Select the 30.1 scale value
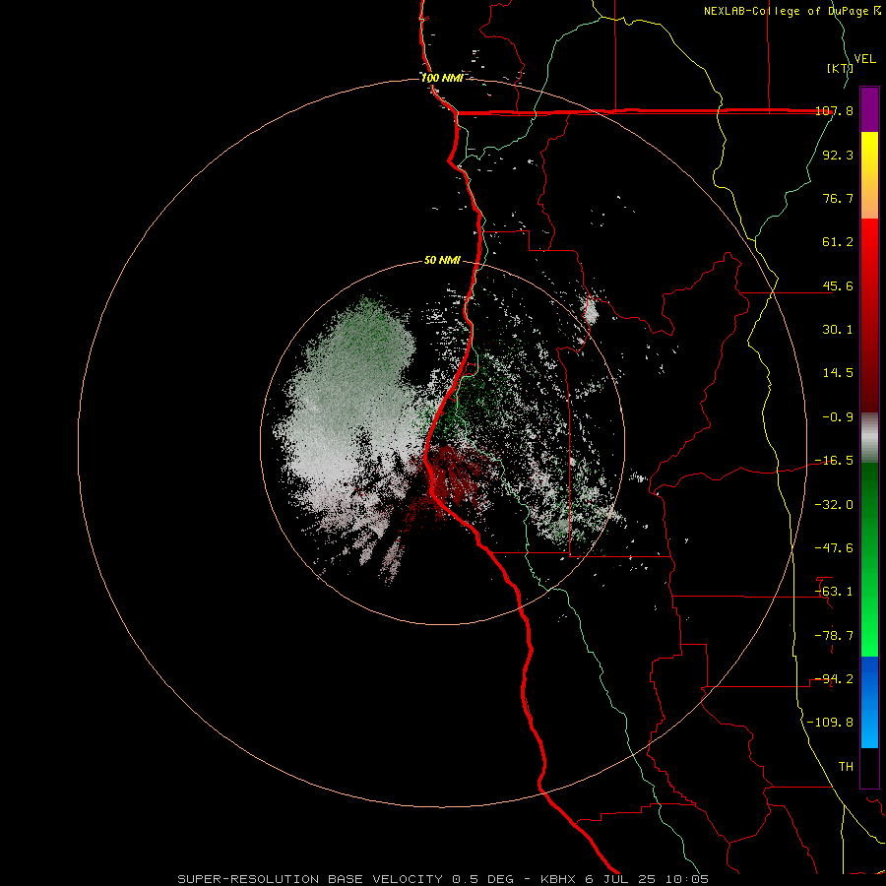886x886 pixels. [838, 330]
